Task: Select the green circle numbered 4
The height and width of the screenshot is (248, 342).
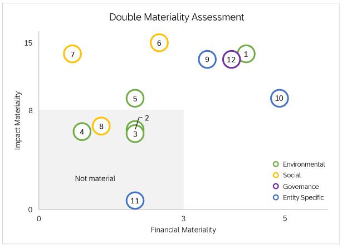Action: click(x=82, y=132)
